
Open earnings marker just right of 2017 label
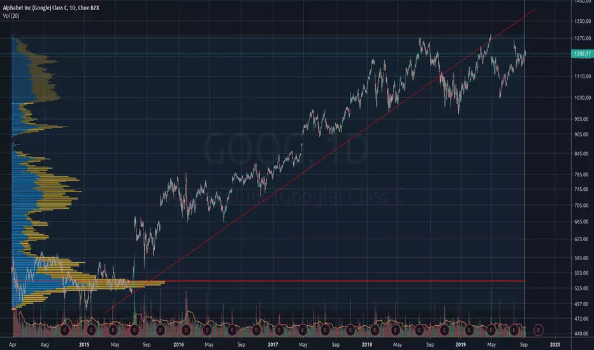(279, 330)
